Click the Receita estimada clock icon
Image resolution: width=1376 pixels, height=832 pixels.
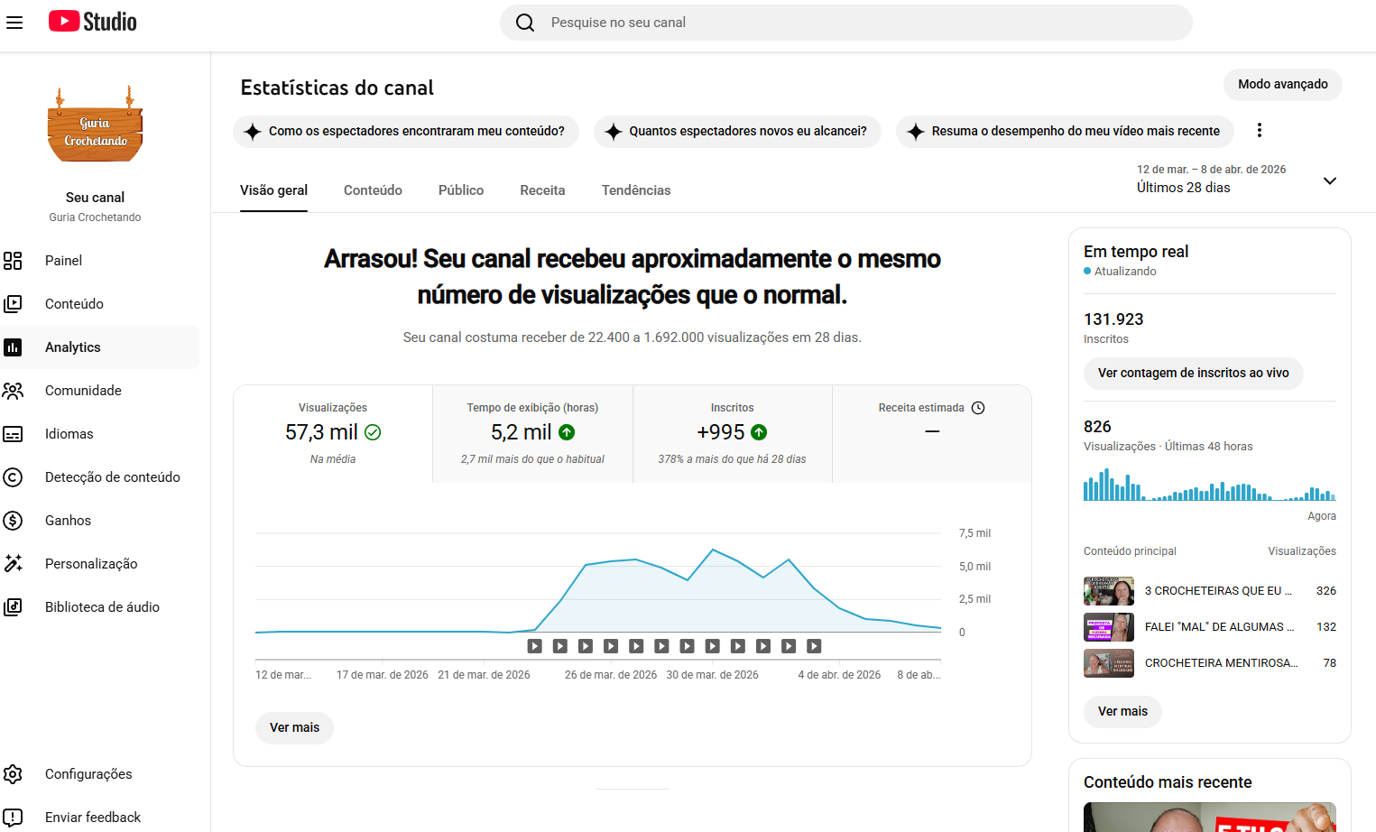[978, 408]
